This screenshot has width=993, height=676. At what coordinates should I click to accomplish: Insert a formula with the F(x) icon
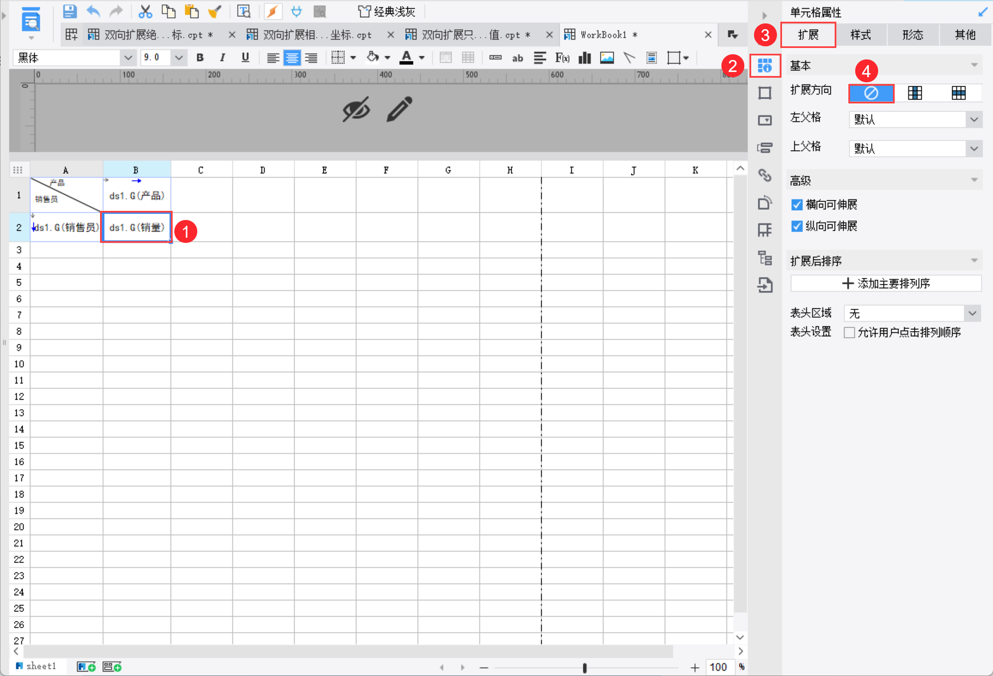pos(563,58)
